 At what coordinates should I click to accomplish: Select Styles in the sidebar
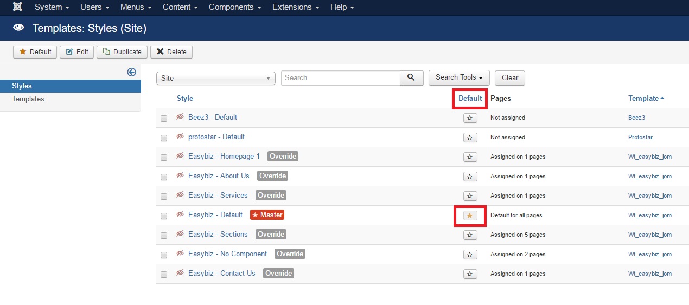pos(71,86)
